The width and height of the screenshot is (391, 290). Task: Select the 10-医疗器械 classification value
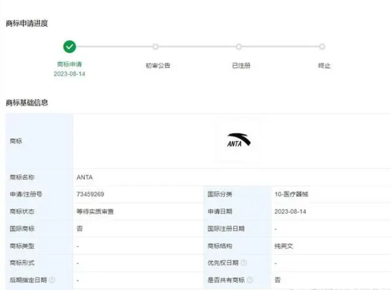pos(291,194)
